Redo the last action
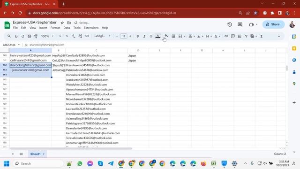 pos(22,36)
